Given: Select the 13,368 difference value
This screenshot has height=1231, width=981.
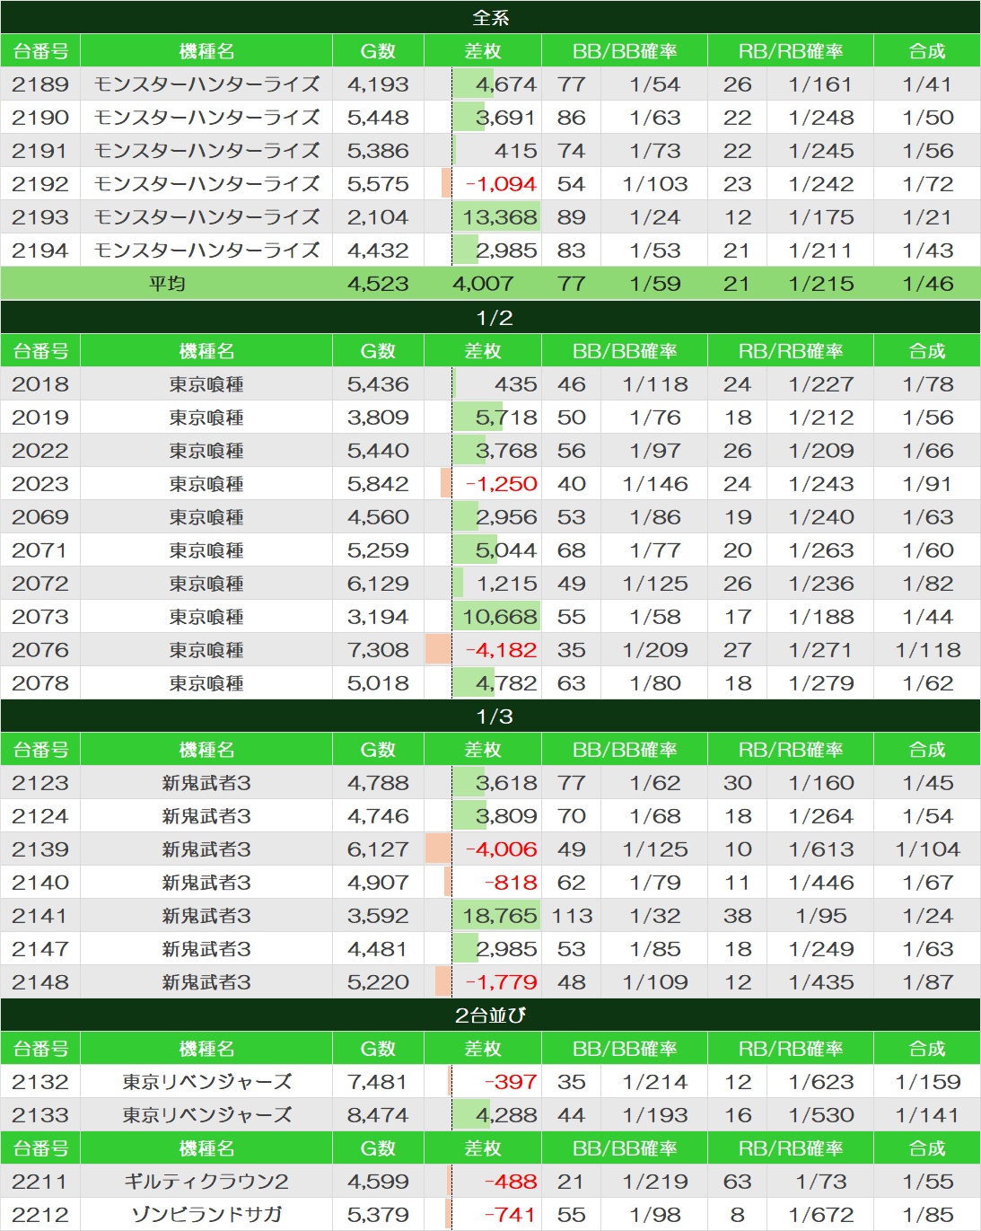Looking at the screenshot, I should [500, 217].
